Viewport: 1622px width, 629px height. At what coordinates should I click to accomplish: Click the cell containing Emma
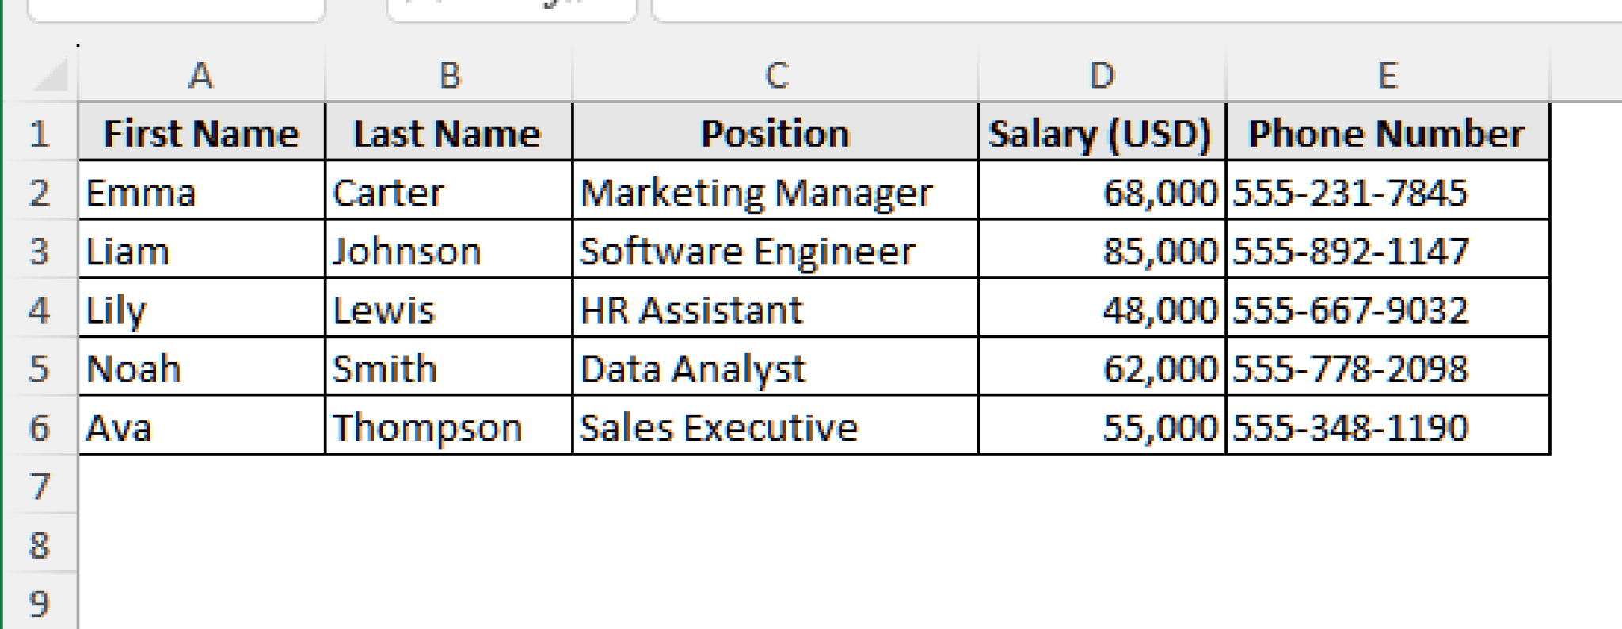pyautogui.click(x=202, y=191)
